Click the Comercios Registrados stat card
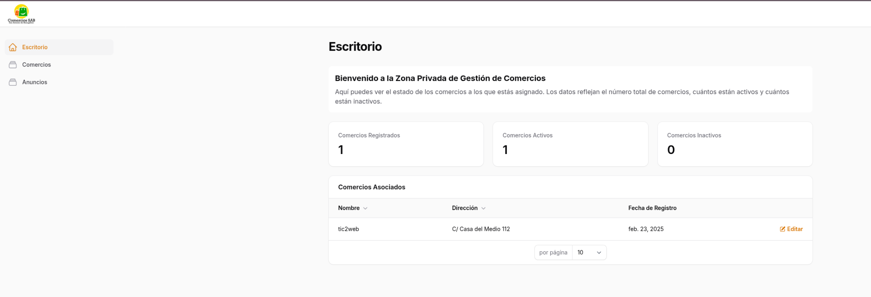 pyautogui.click(x=406, y=144)
